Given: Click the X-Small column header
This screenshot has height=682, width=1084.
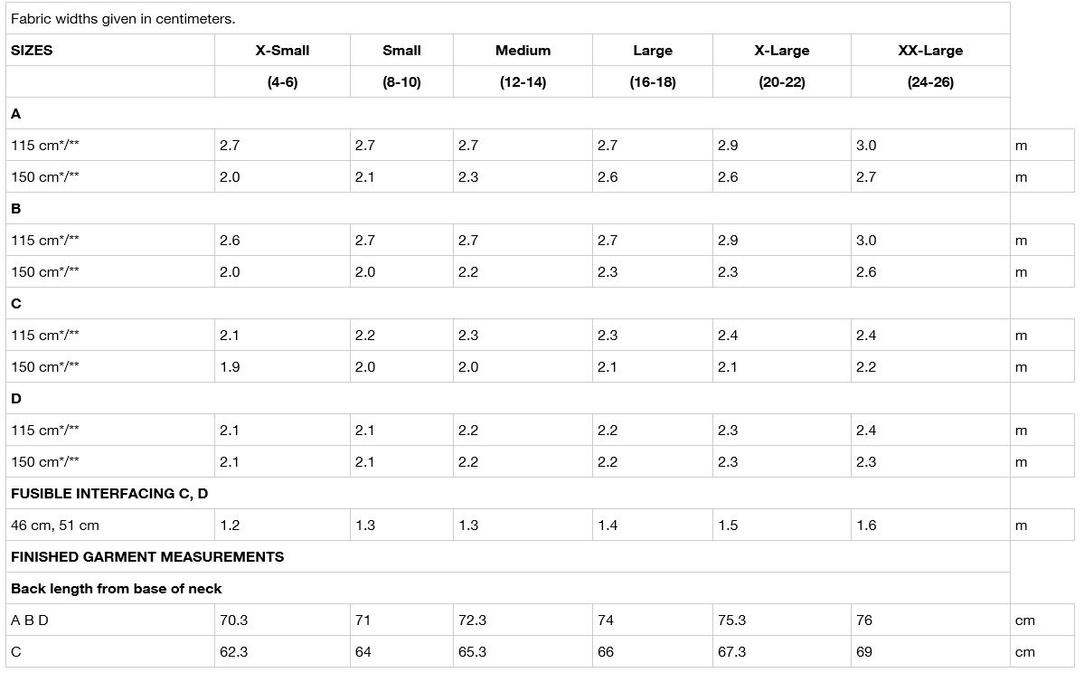Looking at the screenshot, I should click(x=282, y=51).
